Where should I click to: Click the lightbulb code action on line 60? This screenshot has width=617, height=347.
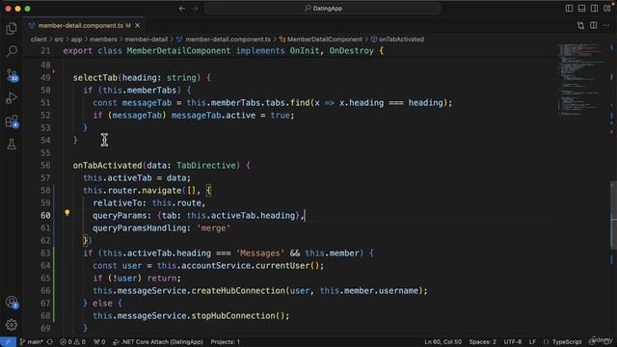pos(67,213)
